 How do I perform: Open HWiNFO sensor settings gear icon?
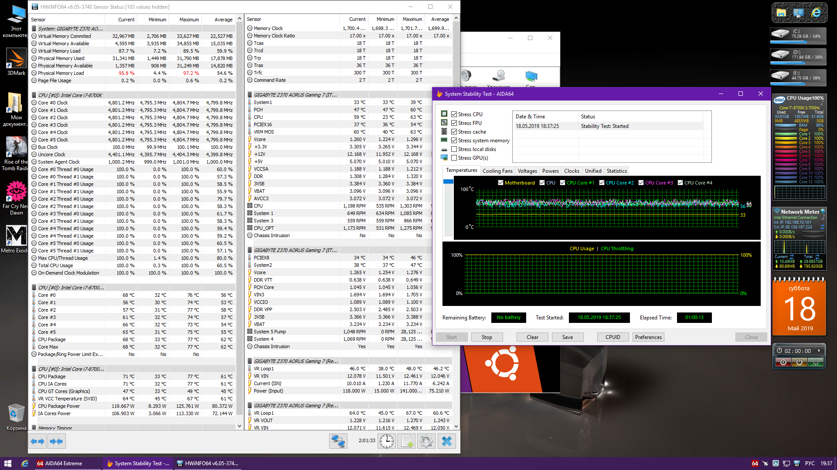pos(426,441)
